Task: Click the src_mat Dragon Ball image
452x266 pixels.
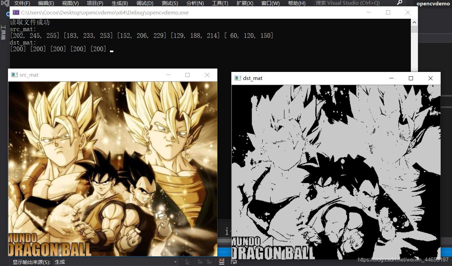Action: pyautogui.click(x=113, y=169)
